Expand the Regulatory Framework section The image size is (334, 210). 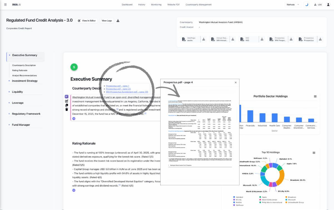[x=26, y=114]
